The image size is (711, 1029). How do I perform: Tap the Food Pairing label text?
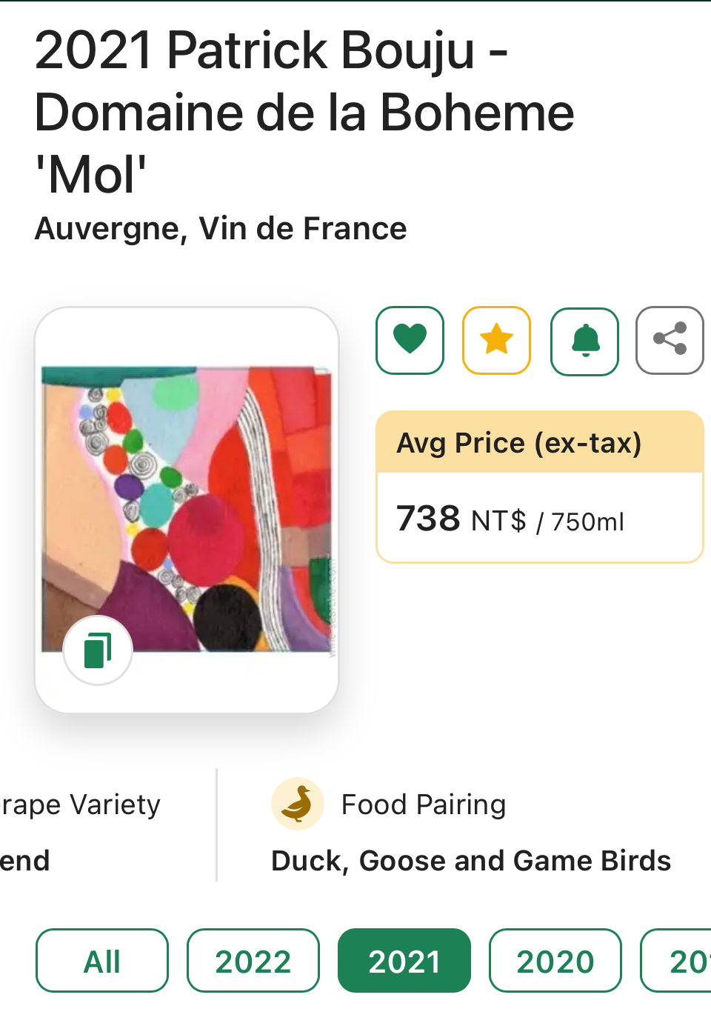(424, 805)
